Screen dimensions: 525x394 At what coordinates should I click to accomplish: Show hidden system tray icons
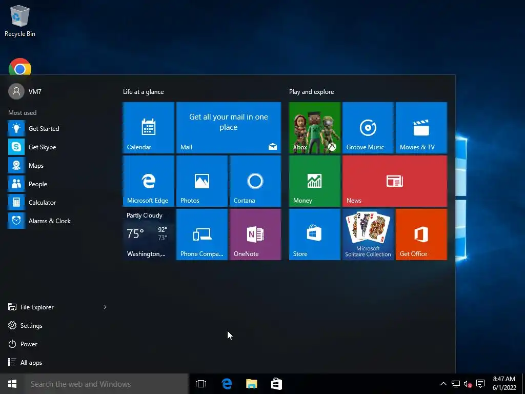pos(443,384)
